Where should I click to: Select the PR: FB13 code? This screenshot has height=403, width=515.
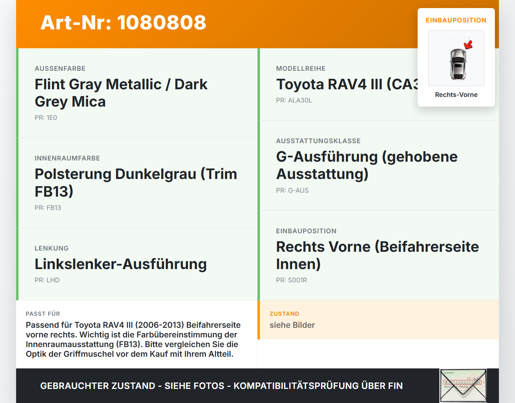(48, 208)
